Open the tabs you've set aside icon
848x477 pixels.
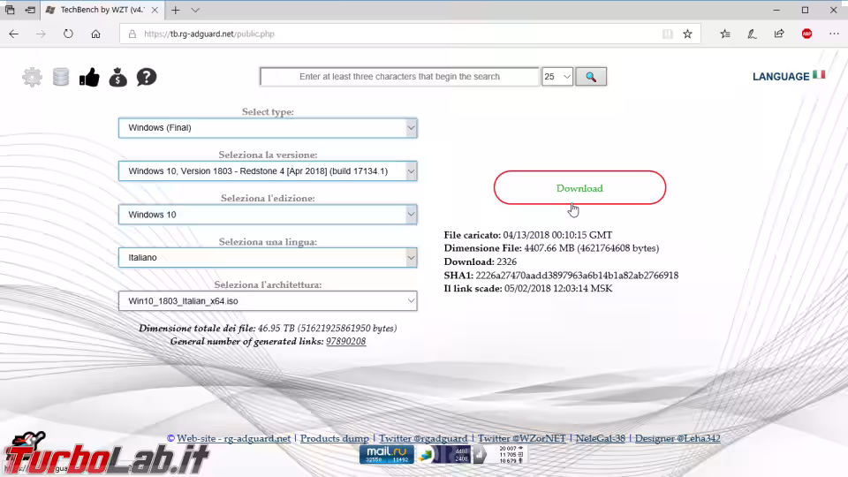tap(10, 10)
